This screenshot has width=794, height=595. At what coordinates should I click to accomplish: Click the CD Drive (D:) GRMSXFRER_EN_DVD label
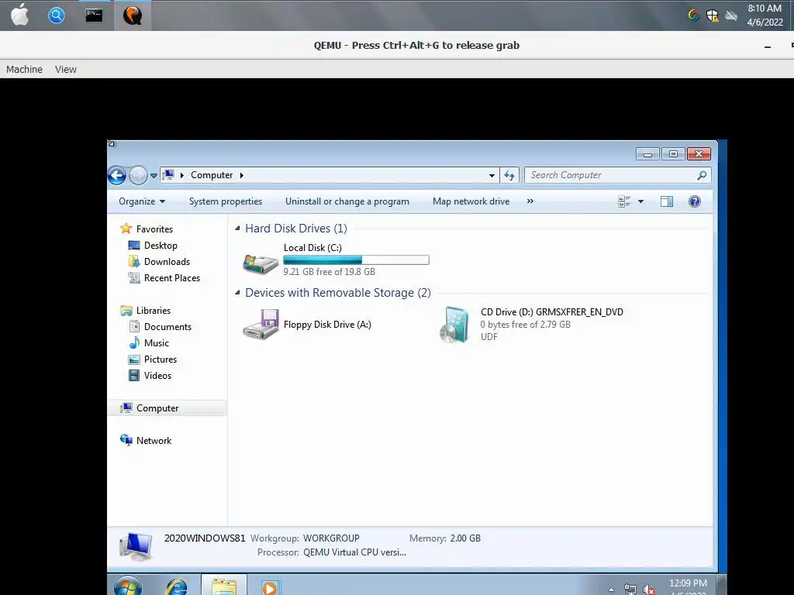coord(551,312)
